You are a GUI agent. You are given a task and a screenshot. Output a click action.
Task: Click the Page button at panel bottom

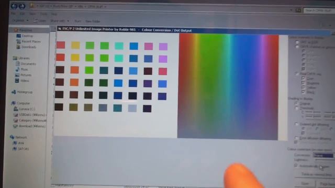[x=326, y=183]
